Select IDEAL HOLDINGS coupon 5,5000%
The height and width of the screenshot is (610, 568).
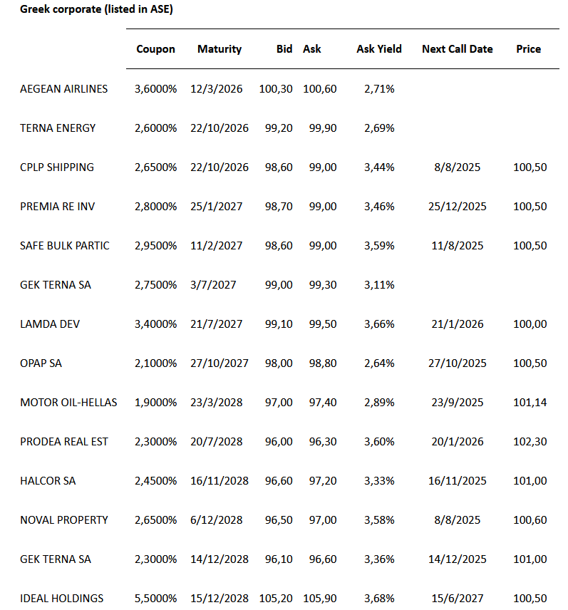click(x=155, y=599)
